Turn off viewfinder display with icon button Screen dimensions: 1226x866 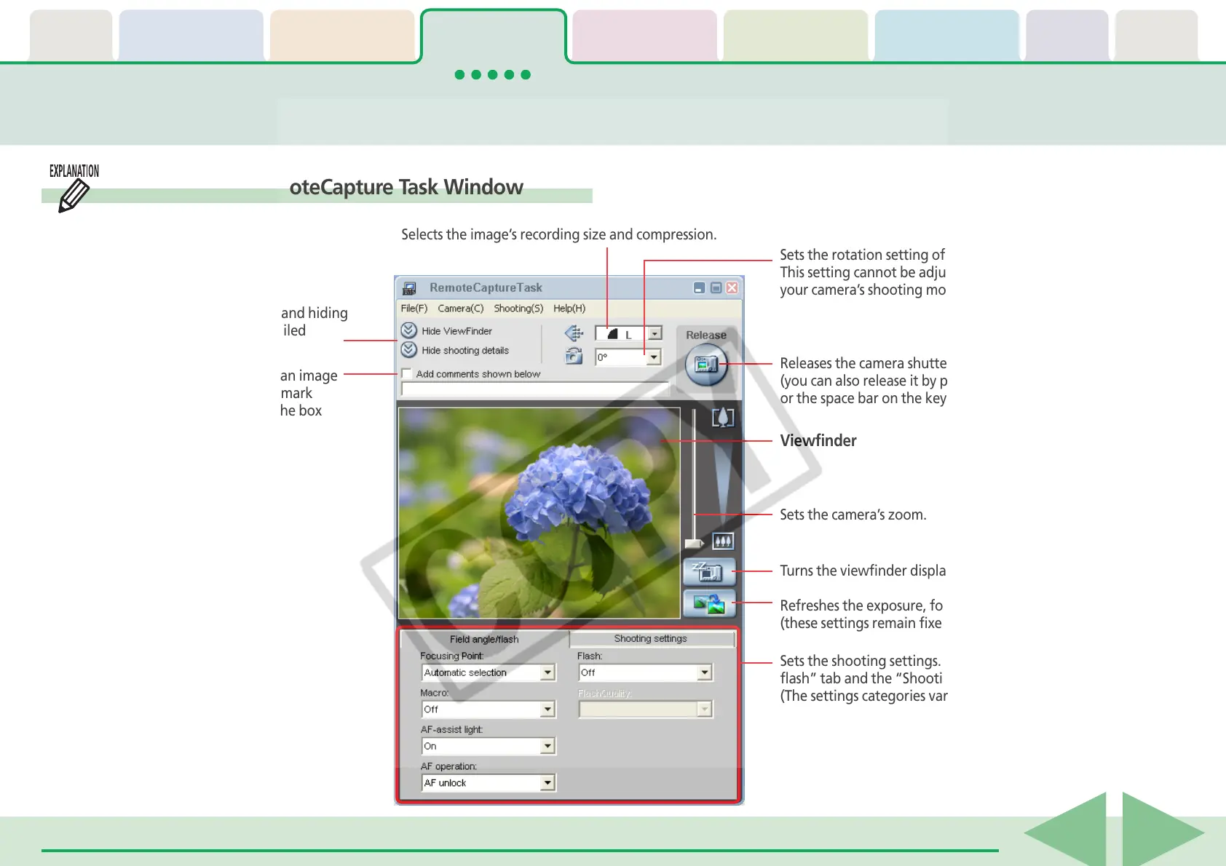(708, 571)
